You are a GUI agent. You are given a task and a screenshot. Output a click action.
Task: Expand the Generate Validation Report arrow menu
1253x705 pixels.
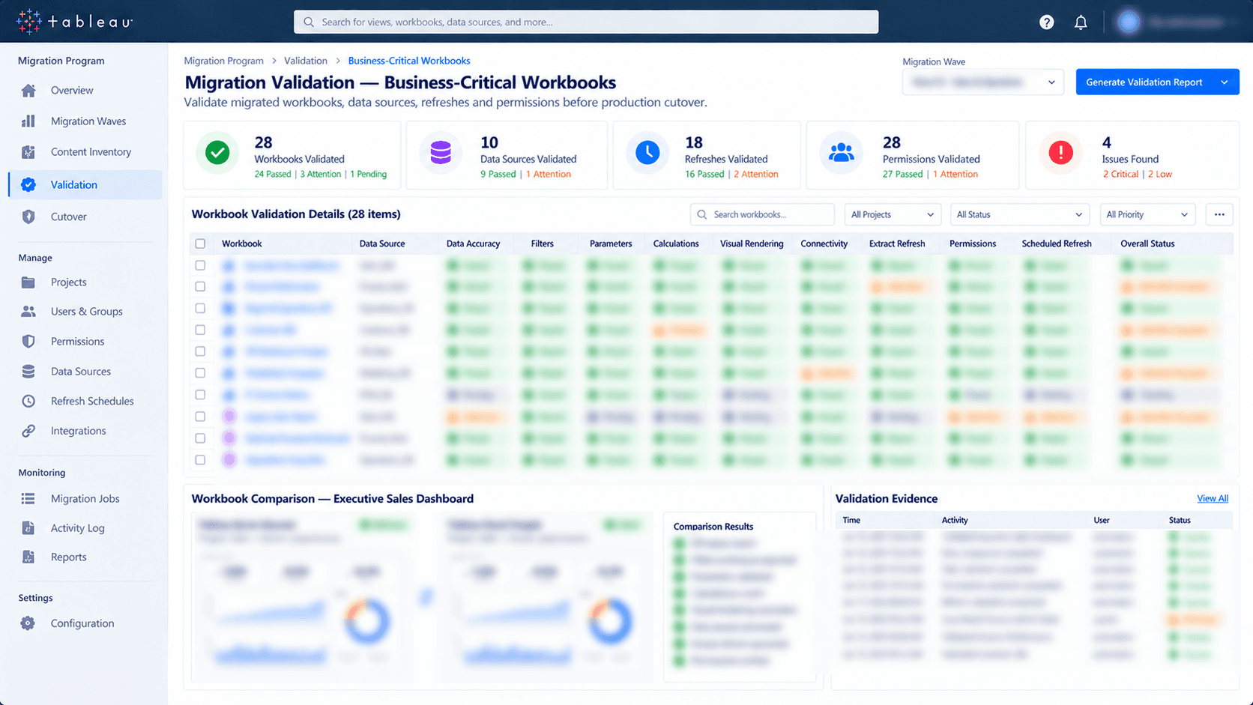coord(1225,82)
